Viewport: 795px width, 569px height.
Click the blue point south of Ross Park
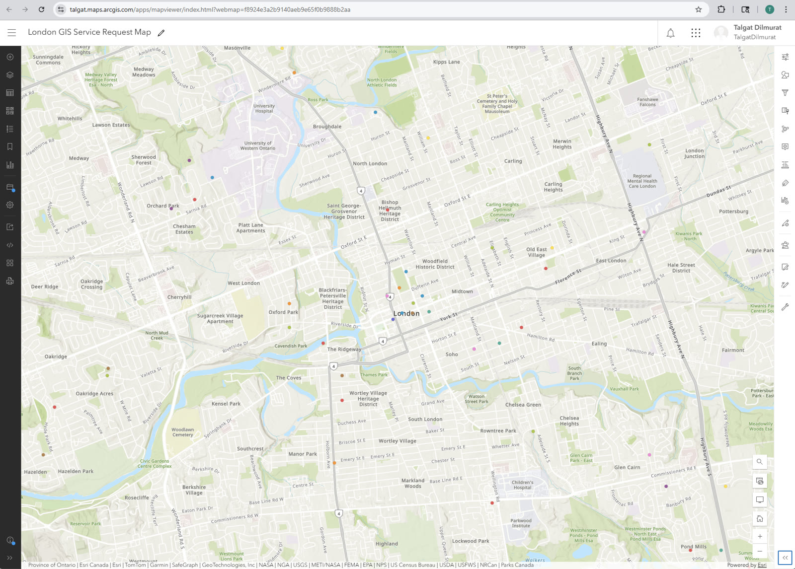(375, 112)
